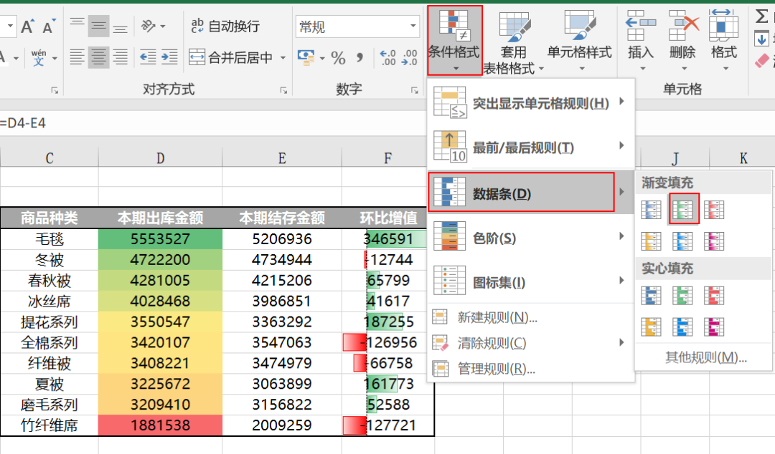
Task: Open the 常规 number format dropdown
Action: (413, 26)
